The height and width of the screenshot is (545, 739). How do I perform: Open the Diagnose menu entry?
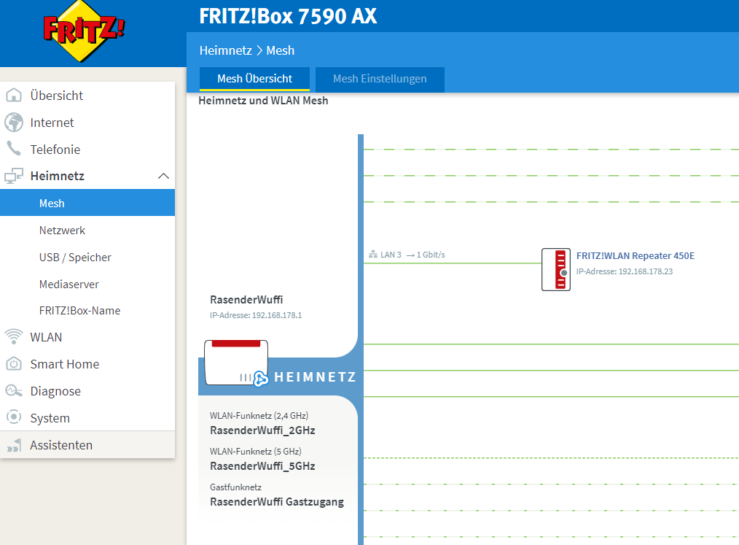click(x=87, y=391)
